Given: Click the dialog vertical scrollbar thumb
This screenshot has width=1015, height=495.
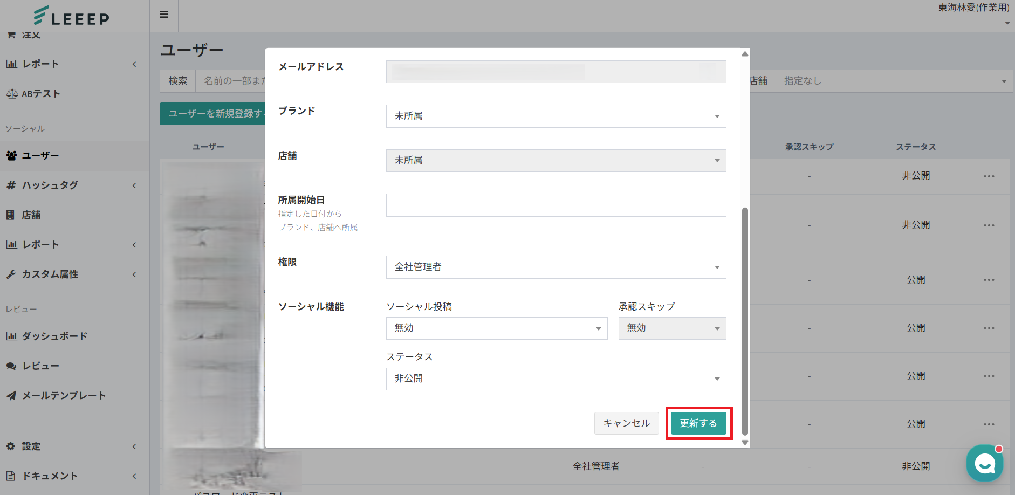Looking at the screenshot, I should (745, 321).
